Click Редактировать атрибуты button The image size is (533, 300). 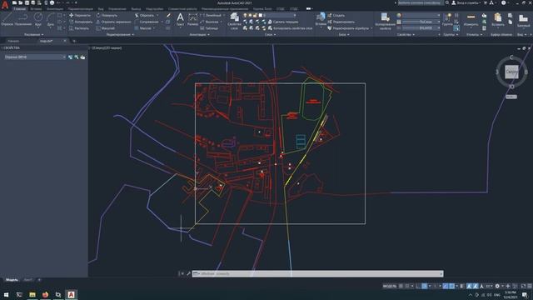tap(348, 28)
